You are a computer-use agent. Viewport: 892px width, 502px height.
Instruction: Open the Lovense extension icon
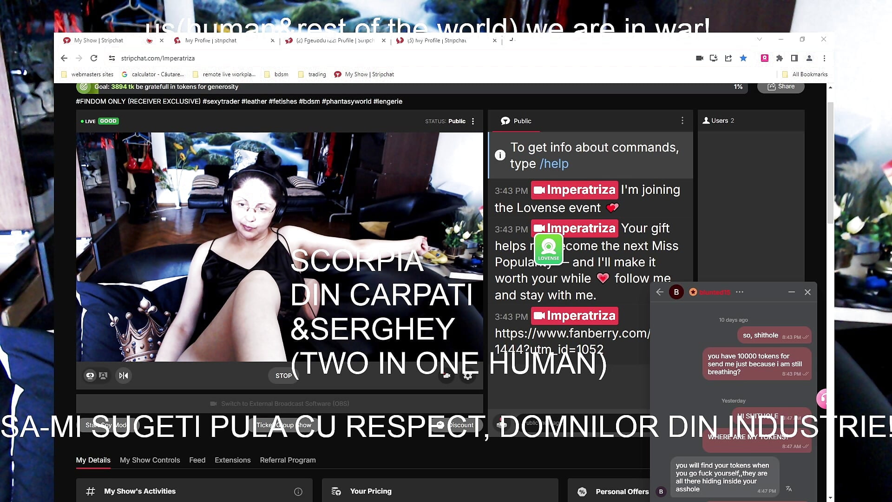pos(549,249)
